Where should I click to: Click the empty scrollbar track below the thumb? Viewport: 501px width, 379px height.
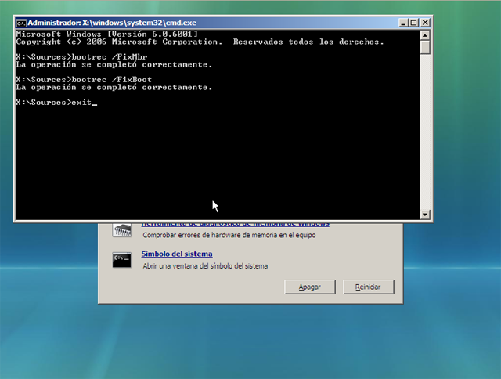[425, 133]
